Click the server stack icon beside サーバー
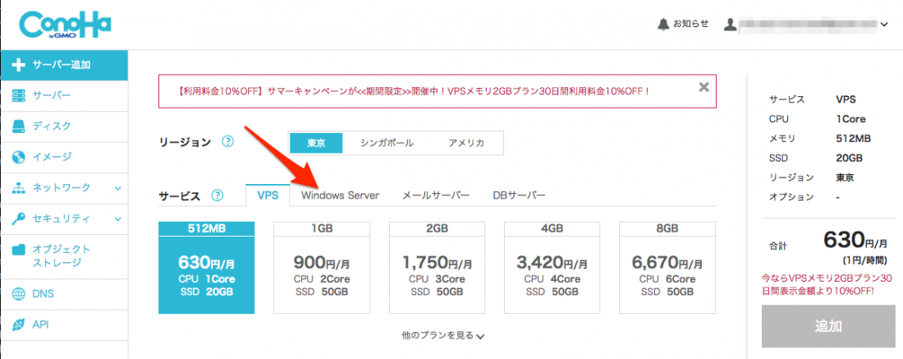The height and width of the screenshot is (359, 903). point(18,95)
